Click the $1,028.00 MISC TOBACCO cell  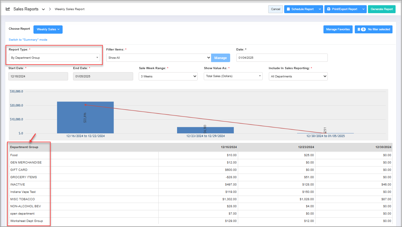tap(307, 199)
